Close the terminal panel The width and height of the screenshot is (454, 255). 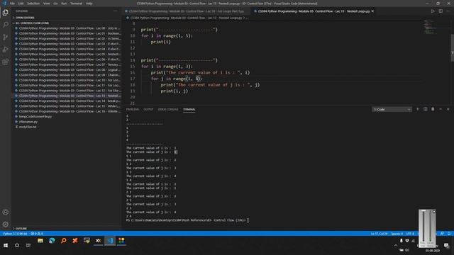(448, 109)
